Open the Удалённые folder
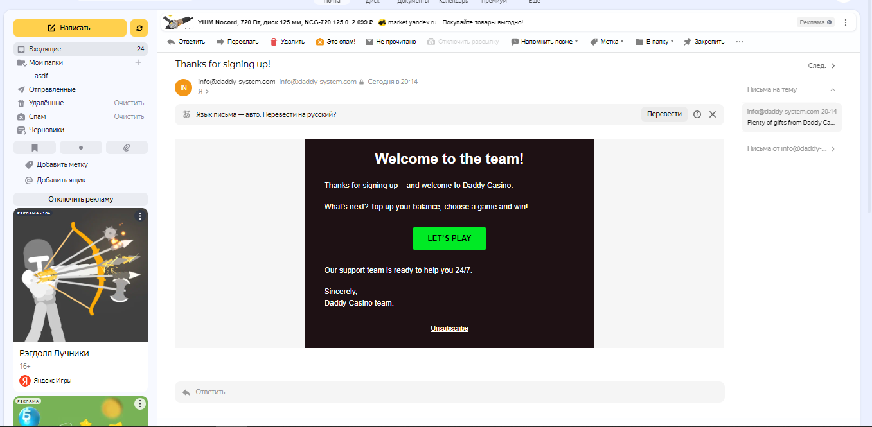Screen dimensions: 872x427 [x=46, y=103]
